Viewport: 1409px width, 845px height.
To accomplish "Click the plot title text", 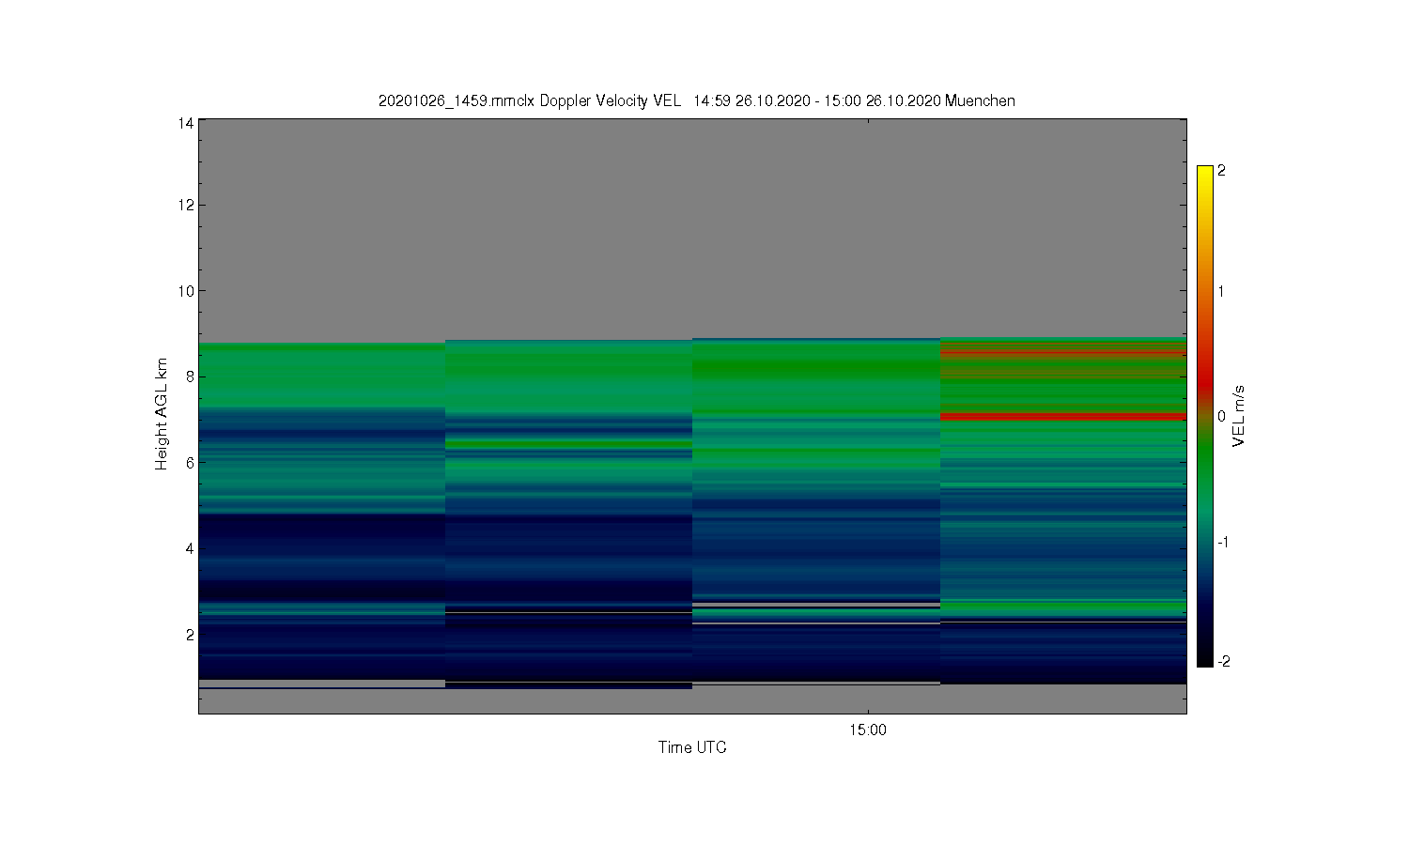I will point(696,100).
